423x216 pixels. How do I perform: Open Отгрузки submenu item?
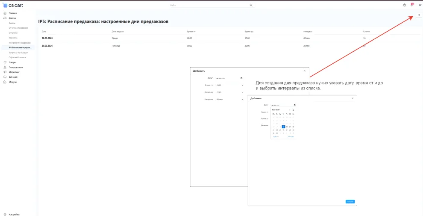(13, 33)
